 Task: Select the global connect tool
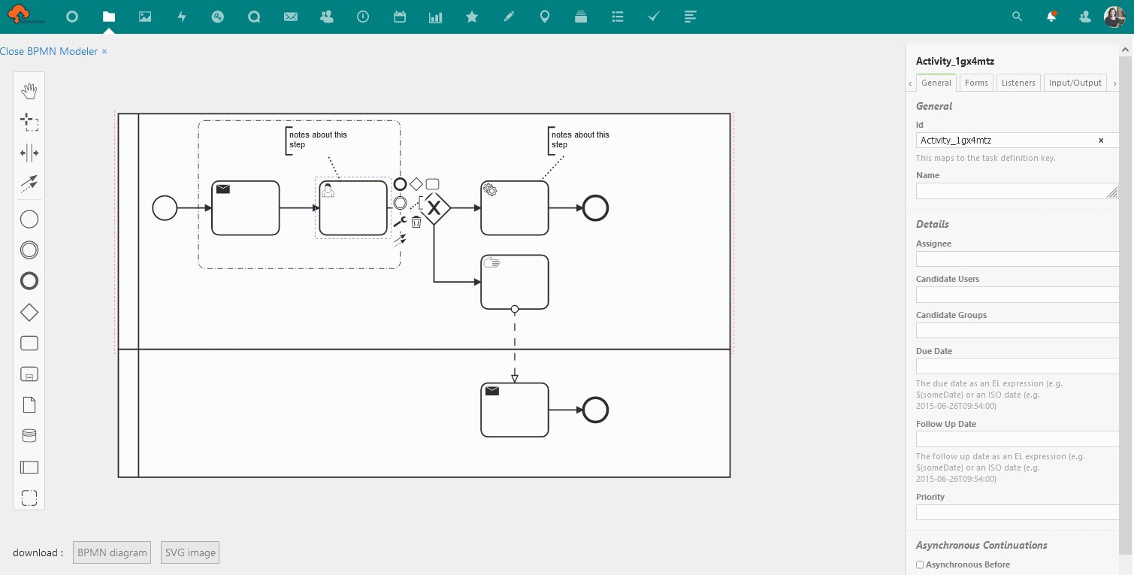(29, 183)
